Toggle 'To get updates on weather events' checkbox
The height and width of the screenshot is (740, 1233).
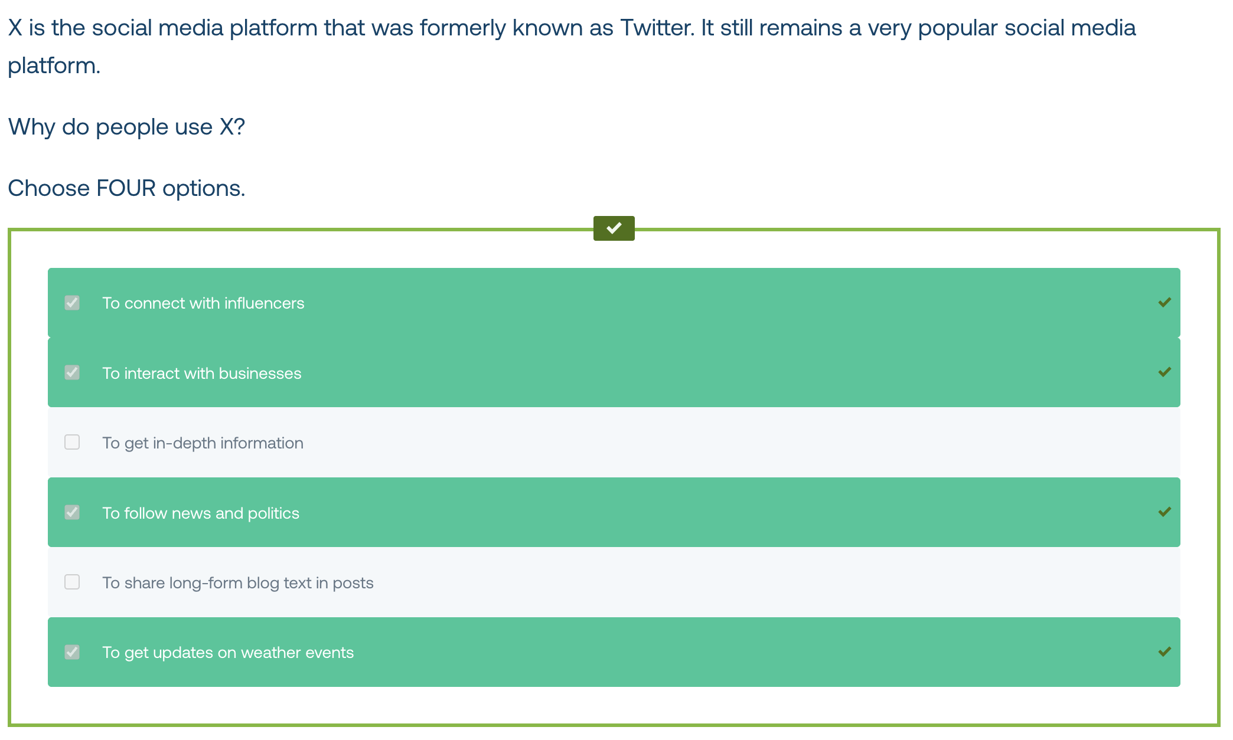pyautogui.click(x=72, y=652)
